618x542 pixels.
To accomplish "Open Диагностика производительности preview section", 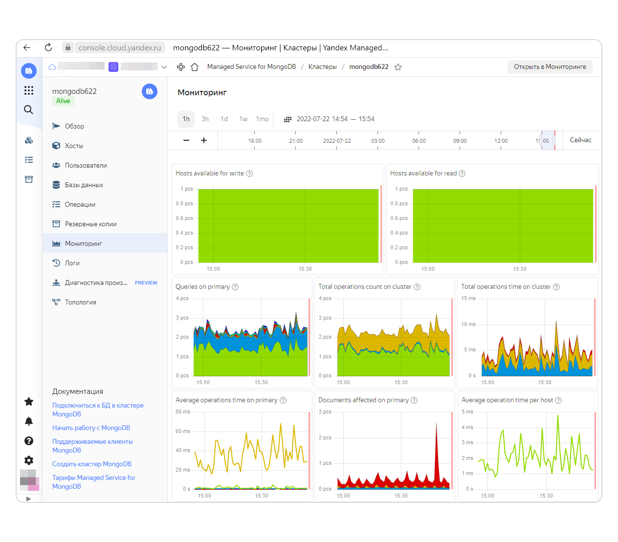I will coord(105,282).
